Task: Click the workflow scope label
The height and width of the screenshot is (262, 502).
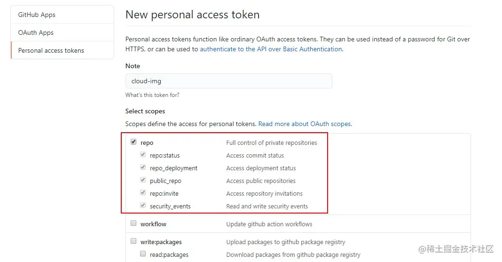Action: [153, 224]
